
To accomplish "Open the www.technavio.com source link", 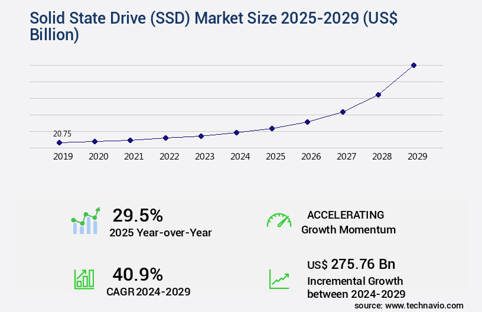I will click(425, 305).
